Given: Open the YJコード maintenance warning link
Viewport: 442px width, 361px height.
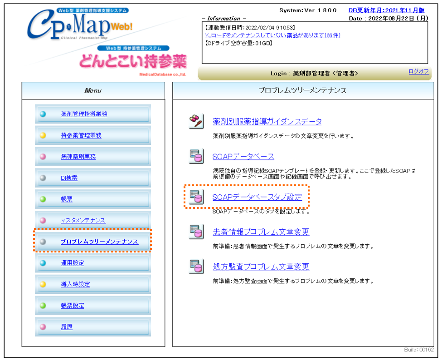Looking at the screenshot, I should tap(272, 35).
